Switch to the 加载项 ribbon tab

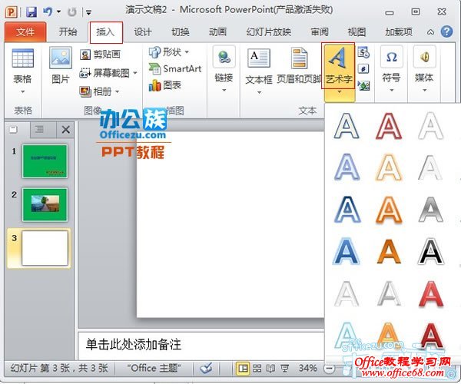[399, 31]
